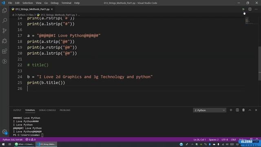Open the editor More Actions ellipsis

(x=256, y=9)
